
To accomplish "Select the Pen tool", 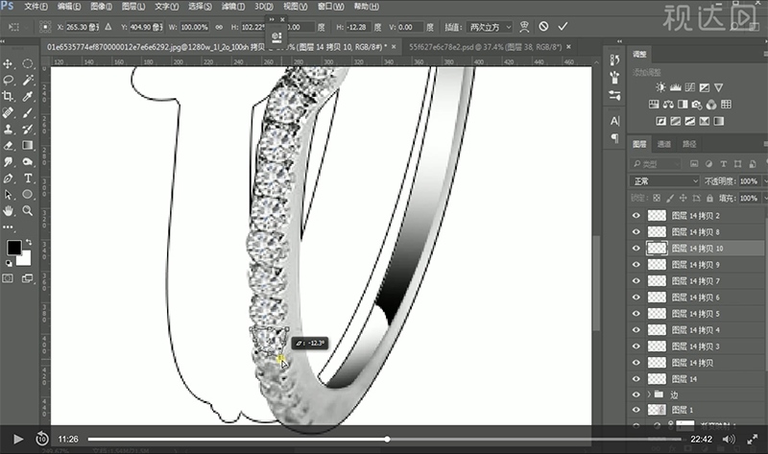I will [x=8, y=179].
